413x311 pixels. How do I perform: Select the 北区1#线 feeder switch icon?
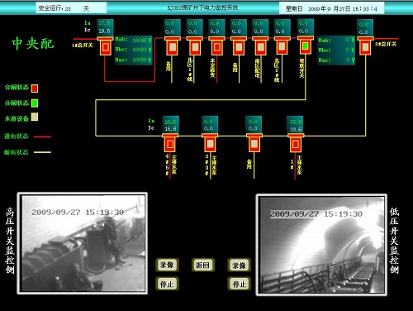[195, 47]
